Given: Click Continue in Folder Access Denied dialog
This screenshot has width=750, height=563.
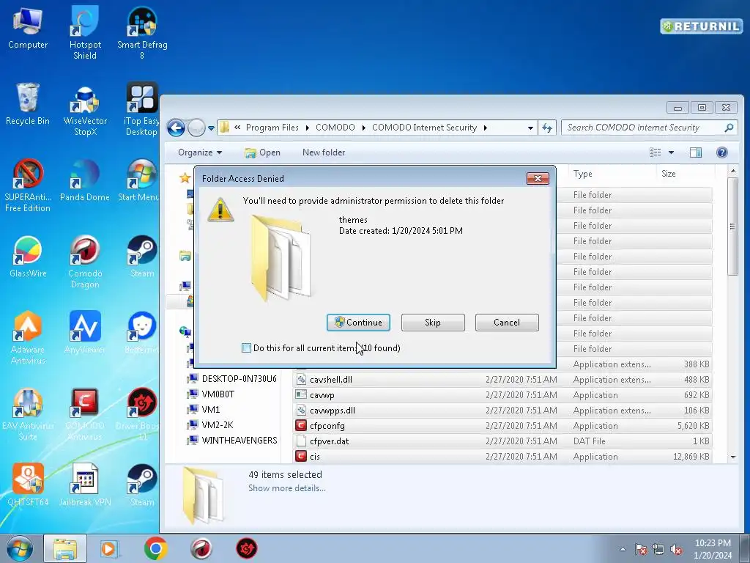Looking at the screenshot, I should [x=358, y=323].
